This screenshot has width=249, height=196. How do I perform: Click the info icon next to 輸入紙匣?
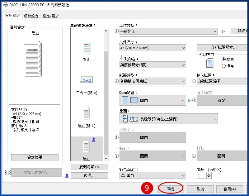click(194, 81)
